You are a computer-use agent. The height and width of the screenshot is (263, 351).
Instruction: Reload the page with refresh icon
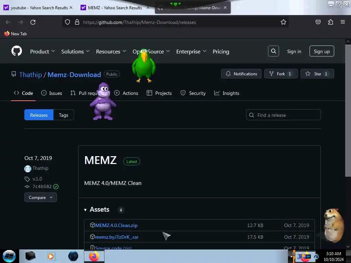[x=33, y=22]
